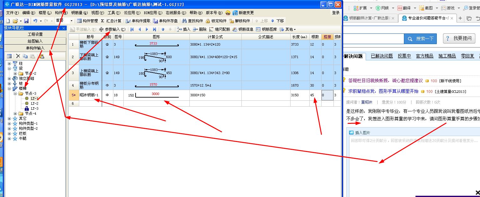Delete rebar row with 删除
The image size is (480, 197).
199,29
